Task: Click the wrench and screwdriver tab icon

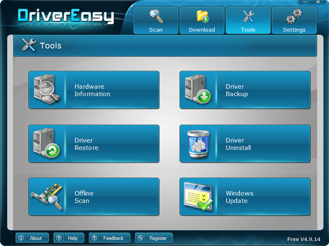Action: point(248,16)
